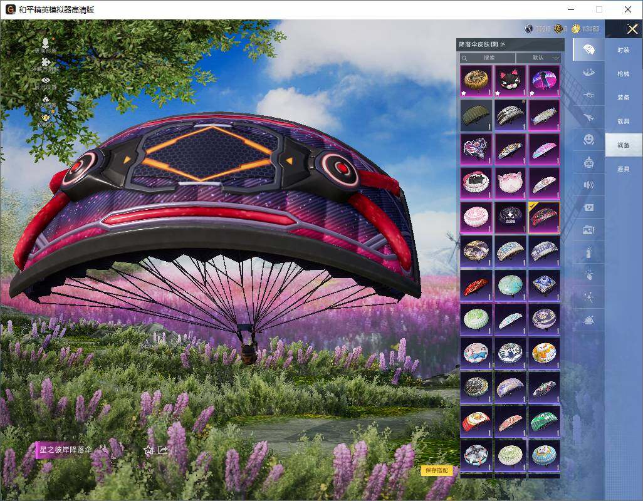Click the 搜索 search field

(487, 58)
